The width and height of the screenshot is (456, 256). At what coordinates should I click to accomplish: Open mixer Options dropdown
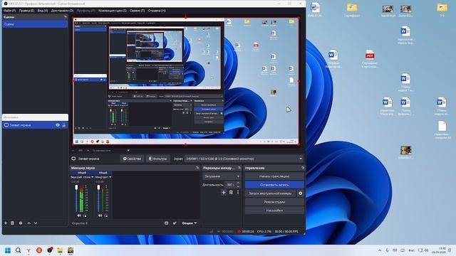(x=190, y=223)
